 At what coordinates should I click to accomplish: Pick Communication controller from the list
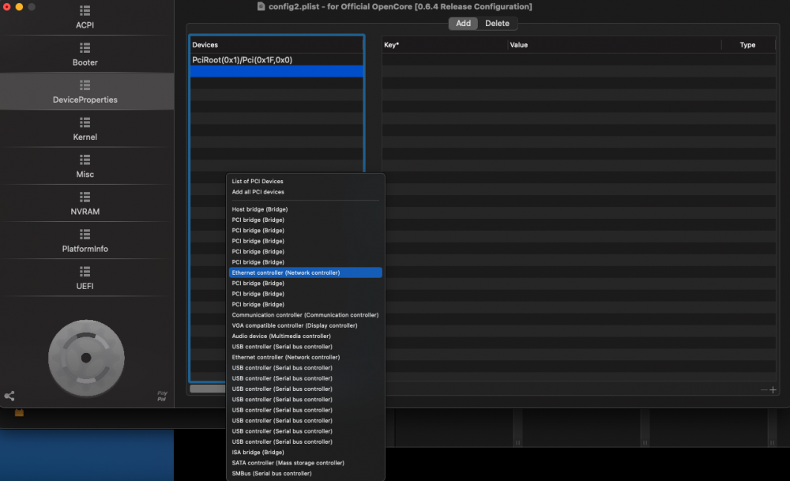[305, 315]
